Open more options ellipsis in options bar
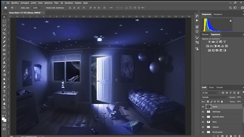The width and height of the screenshot is (244, 137). (x=111, y=8)
